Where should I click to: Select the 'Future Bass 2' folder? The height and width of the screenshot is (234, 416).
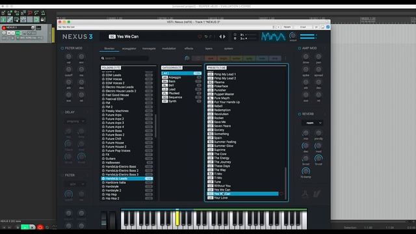coord(127,135)
